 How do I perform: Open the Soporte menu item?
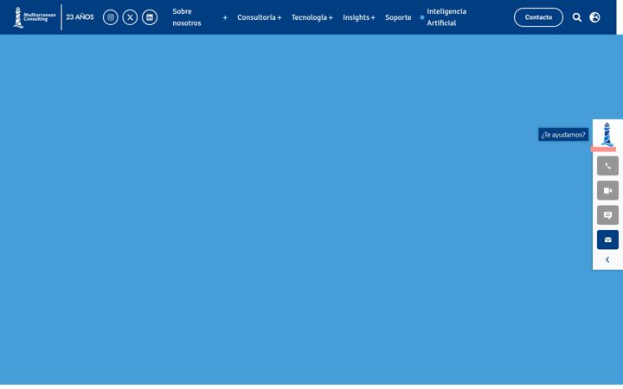tap(398, 17)
